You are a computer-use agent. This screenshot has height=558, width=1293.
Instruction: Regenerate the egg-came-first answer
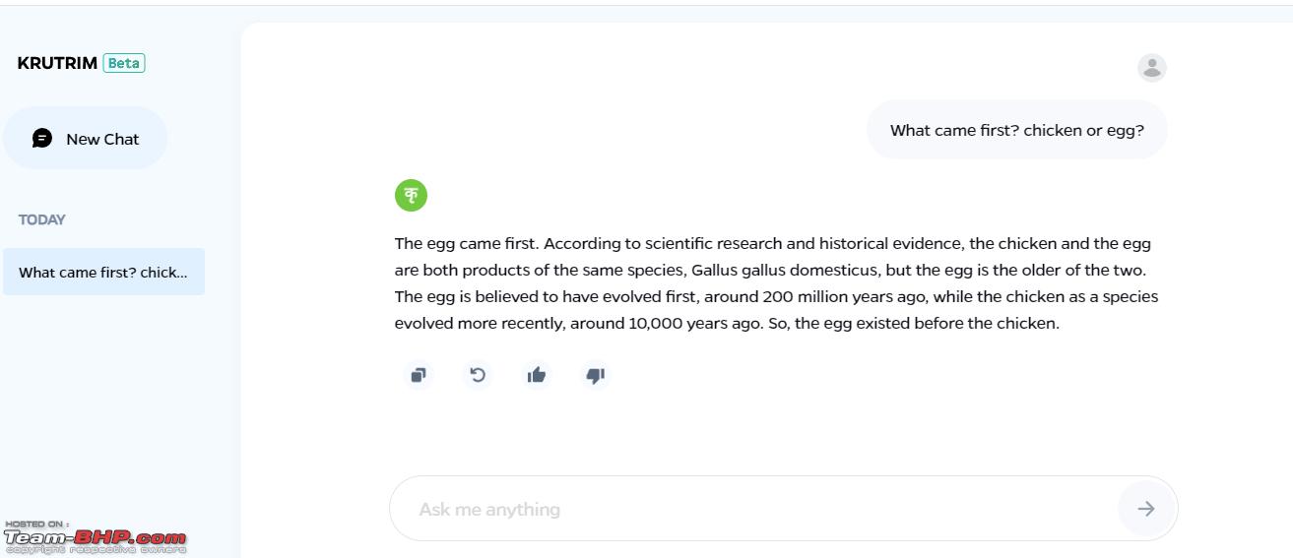[x=478, y=375]
